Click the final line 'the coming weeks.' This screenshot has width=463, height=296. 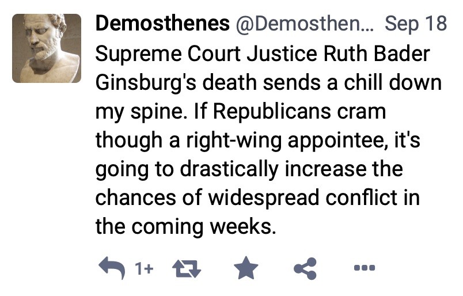(186, 226)
